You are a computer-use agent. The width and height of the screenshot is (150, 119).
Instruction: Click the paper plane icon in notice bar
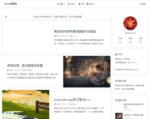tap(6, 17)
